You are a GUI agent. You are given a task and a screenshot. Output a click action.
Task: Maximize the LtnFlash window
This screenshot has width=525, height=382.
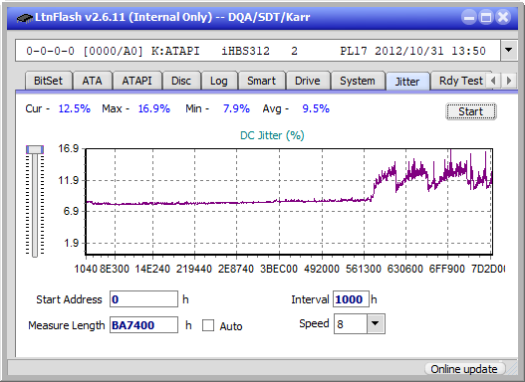(486, 17)
